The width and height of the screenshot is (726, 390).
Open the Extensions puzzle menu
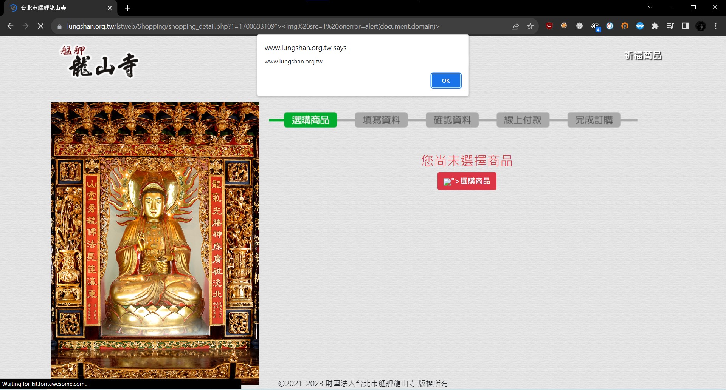click(655, 26)
